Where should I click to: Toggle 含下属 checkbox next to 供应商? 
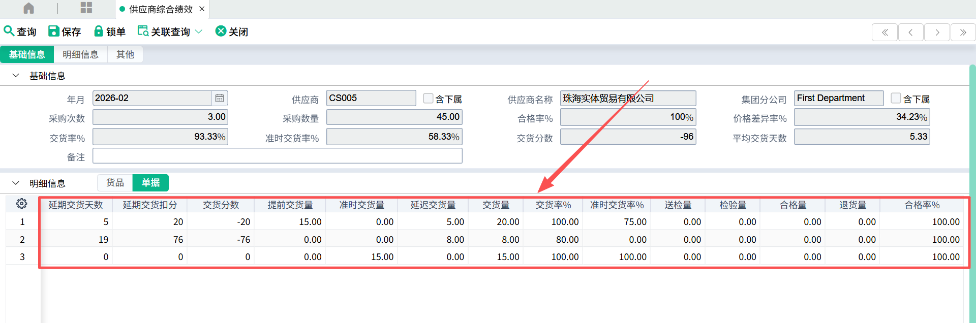pos(428,98)
